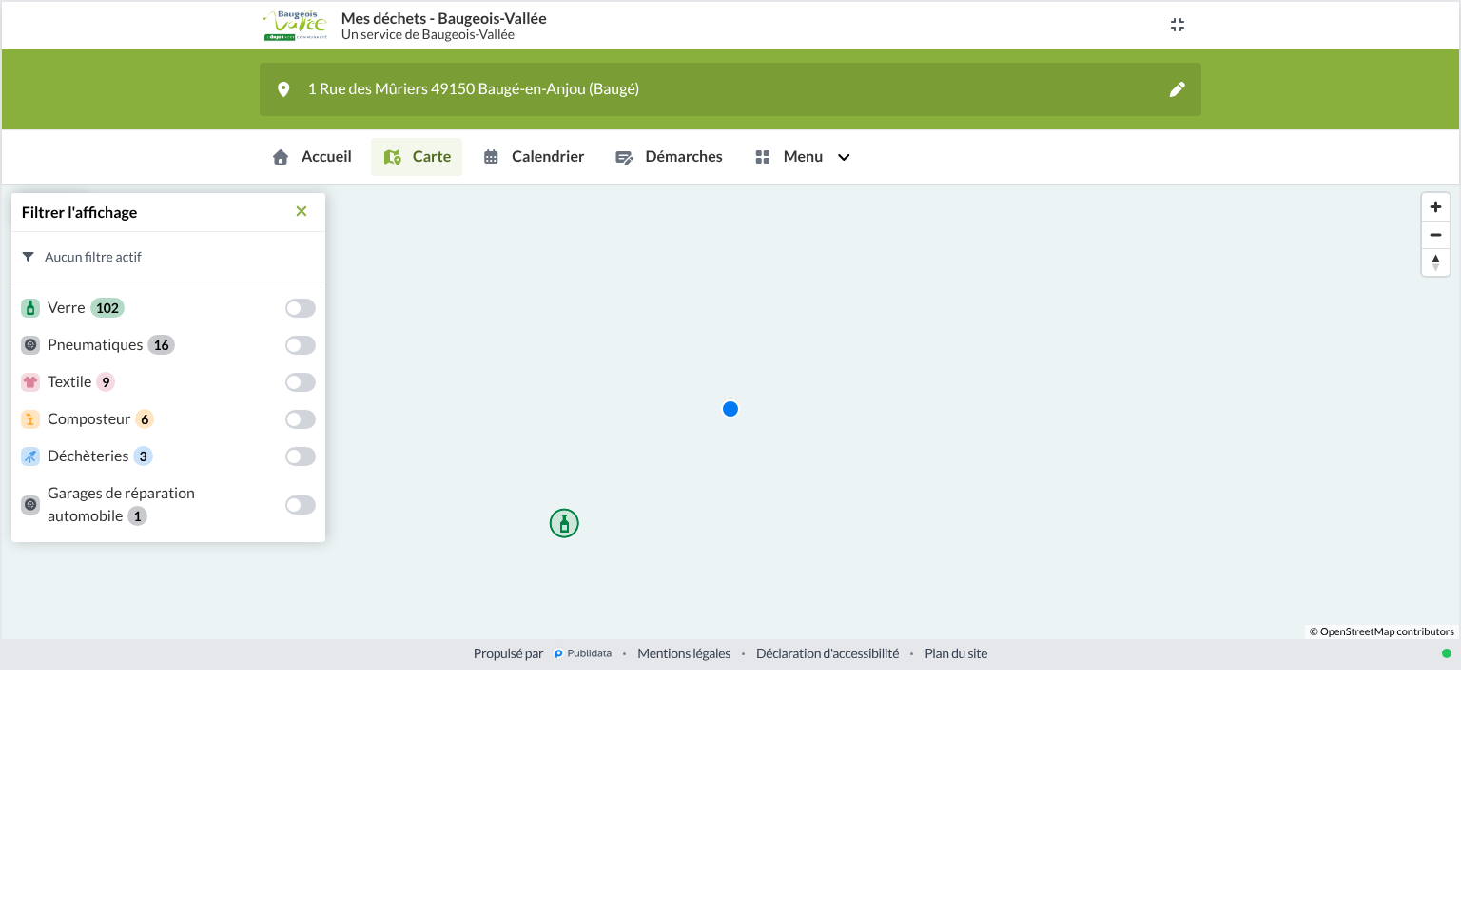Click the Pneumatiques tire icon

(30, 345)
